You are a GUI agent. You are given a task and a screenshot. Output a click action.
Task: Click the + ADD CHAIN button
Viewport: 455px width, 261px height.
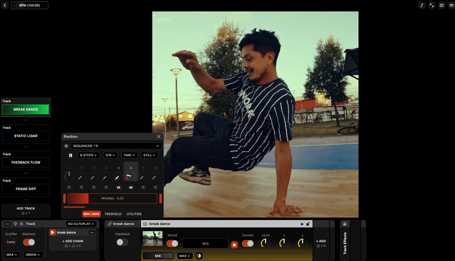(73, 243)
